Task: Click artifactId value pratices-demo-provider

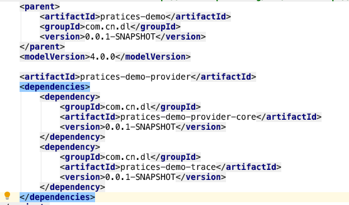Action: coord(135,77)
